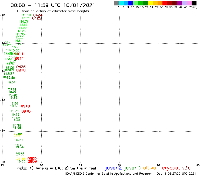Select the wave height value 16.61

[x=18, y=41]
